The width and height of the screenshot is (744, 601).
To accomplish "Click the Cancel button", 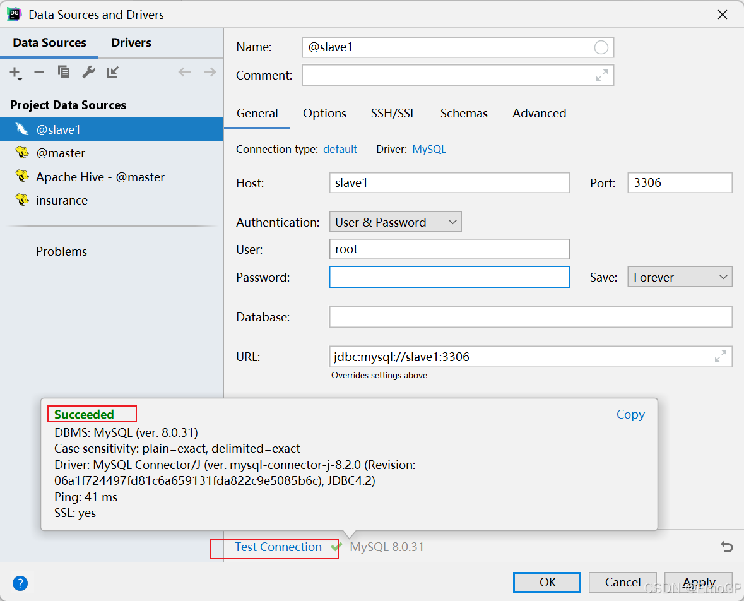I will click(x=623, y=583).
